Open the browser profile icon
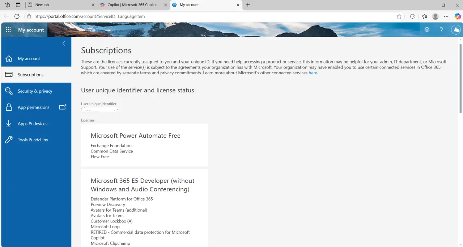This screenshot has width=463, height=247. [436, 16]
